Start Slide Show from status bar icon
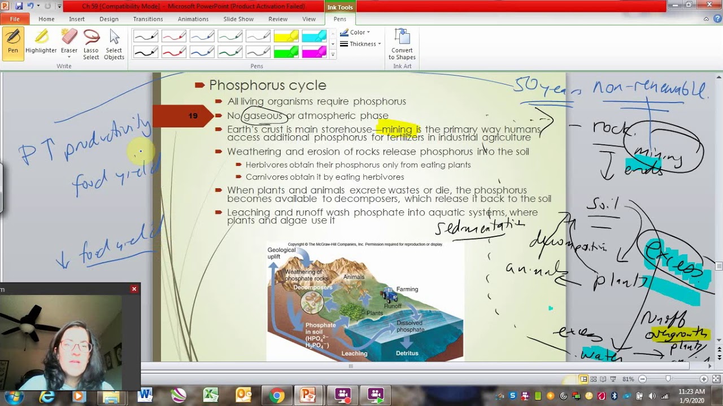The width and height of the screenshot is (723, 406). coord(613,379)
